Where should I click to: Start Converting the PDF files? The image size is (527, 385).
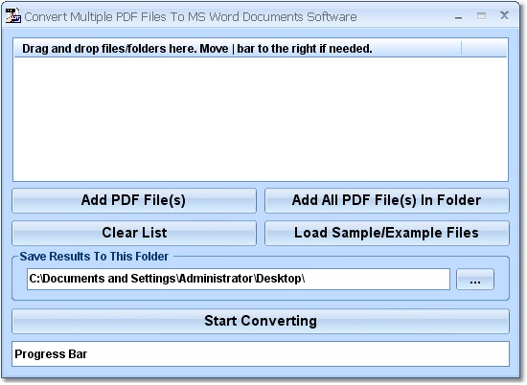[x=261, y=321]
